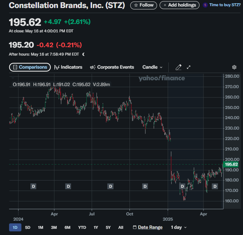Open the Date Range picker
The width and height of the screenshot is (243, 235).
(x=148, y=227)
